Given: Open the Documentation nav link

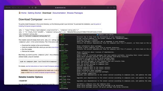Looking at the screenshot, I should point(59,13).
